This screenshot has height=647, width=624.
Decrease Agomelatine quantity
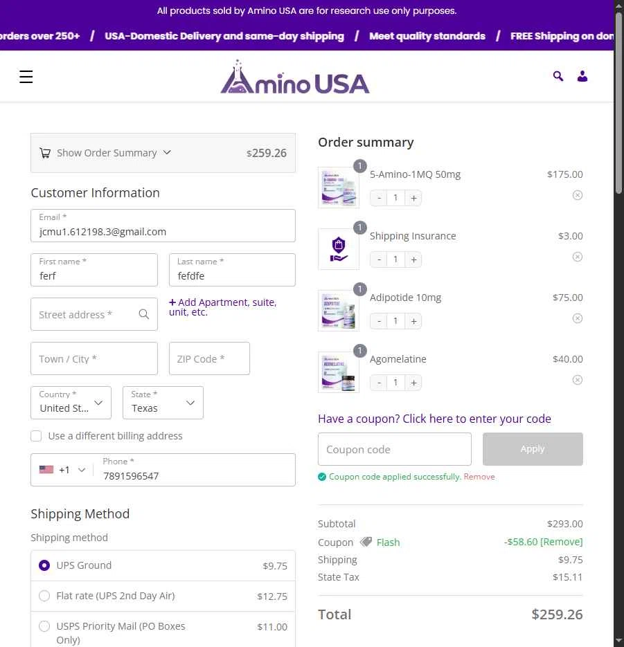tap(379, 383)
